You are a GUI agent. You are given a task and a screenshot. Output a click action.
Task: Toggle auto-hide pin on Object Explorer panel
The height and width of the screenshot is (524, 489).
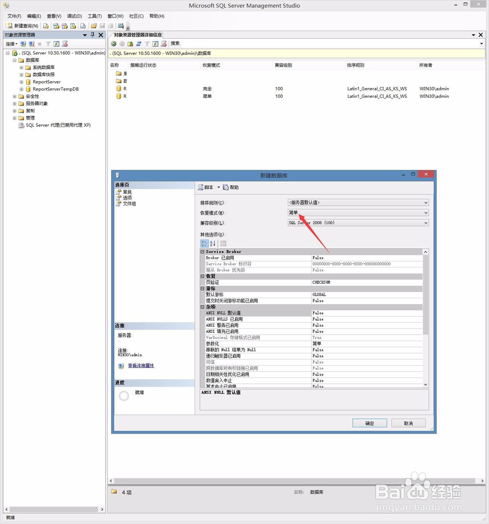point(92,35)
